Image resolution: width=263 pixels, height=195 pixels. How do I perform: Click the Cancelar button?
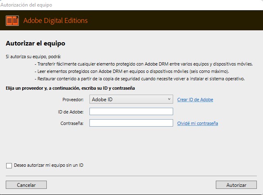(26, 185)
